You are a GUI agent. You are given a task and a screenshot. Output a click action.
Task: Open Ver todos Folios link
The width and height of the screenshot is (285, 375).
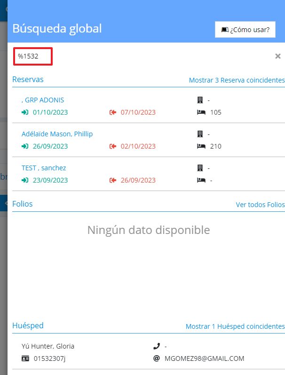[260, 205]
